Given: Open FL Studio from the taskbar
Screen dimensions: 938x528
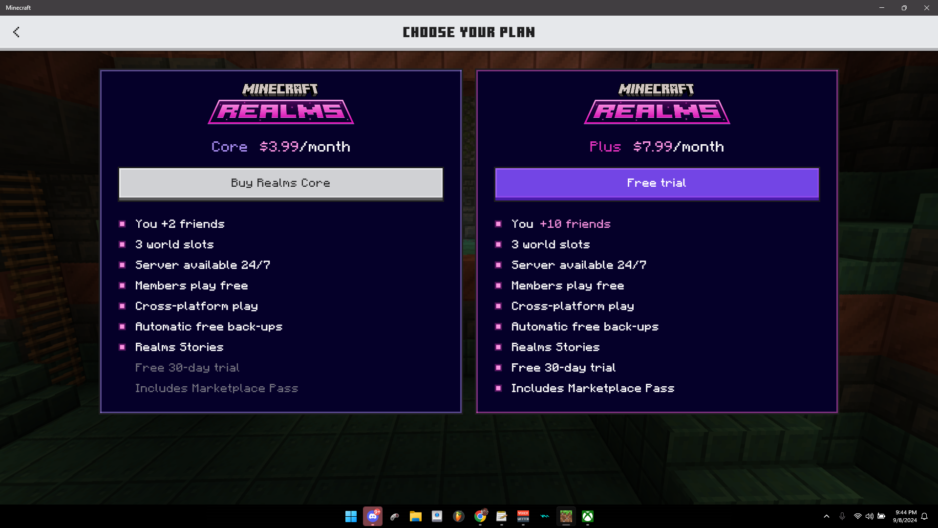Looking at the screenshot, I should pyautogui.click(x=458, y=516).
